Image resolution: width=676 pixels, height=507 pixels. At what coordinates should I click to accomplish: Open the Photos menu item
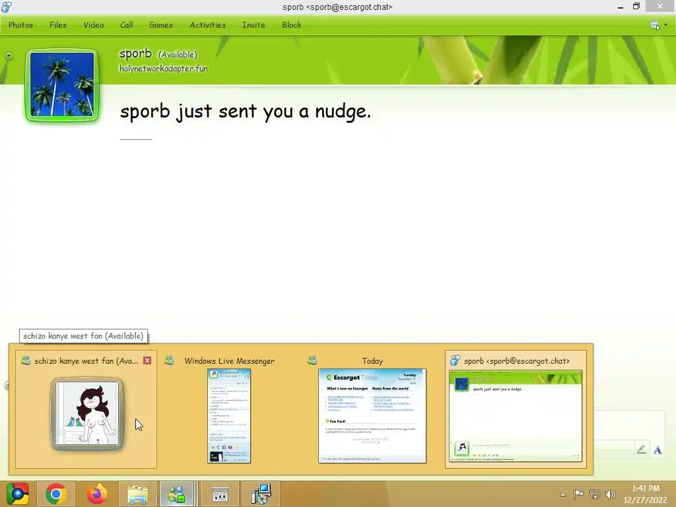tap(20, 25)
